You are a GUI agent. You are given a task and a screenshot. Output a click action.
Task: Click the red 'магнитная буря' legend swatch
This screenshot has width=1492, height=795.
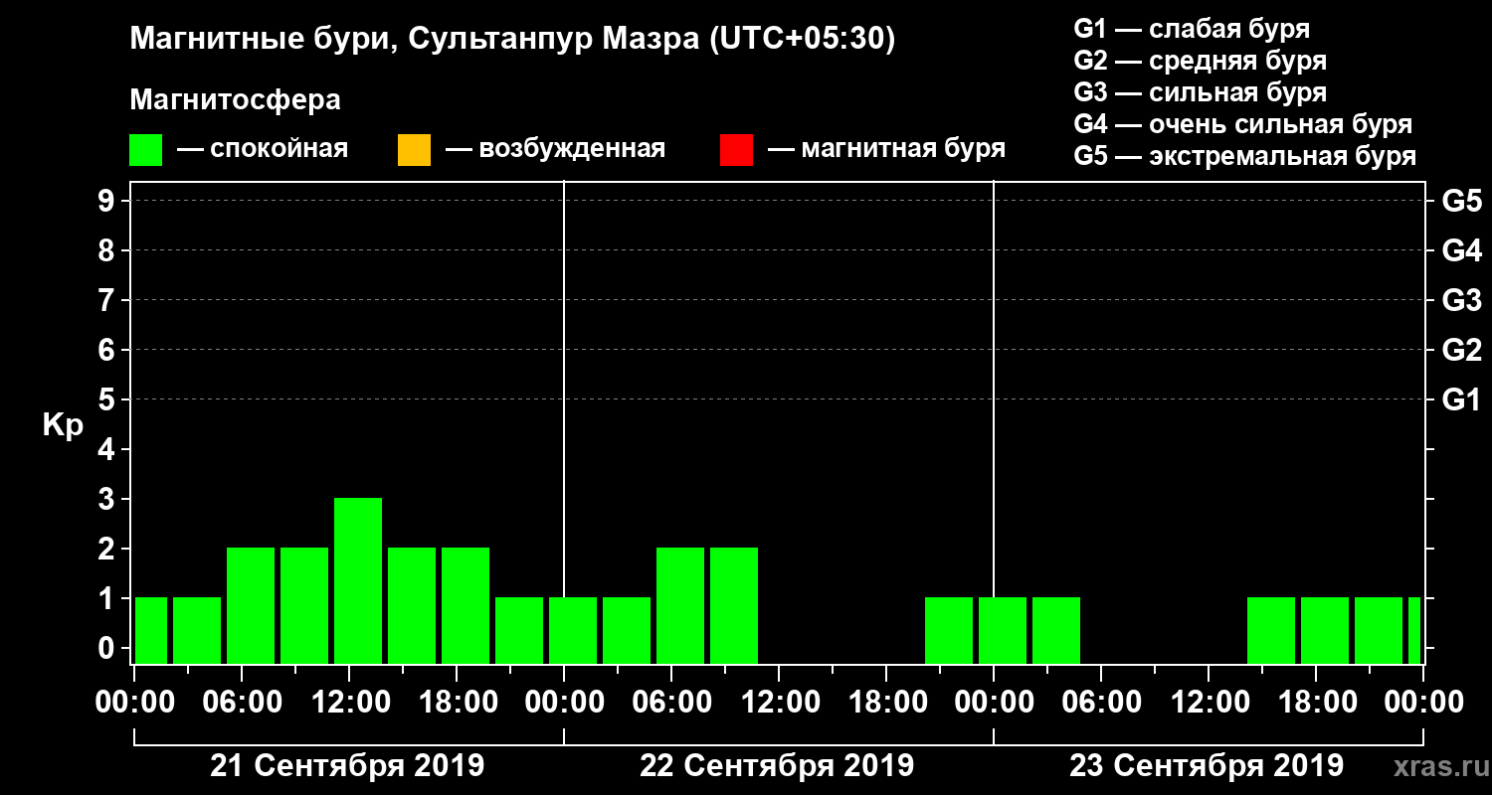click(736, 150)
